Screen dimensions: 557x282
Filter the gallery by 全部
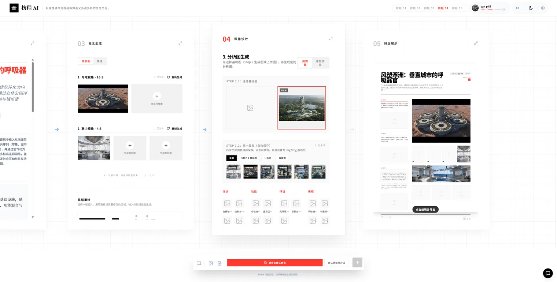click(231, 158)
